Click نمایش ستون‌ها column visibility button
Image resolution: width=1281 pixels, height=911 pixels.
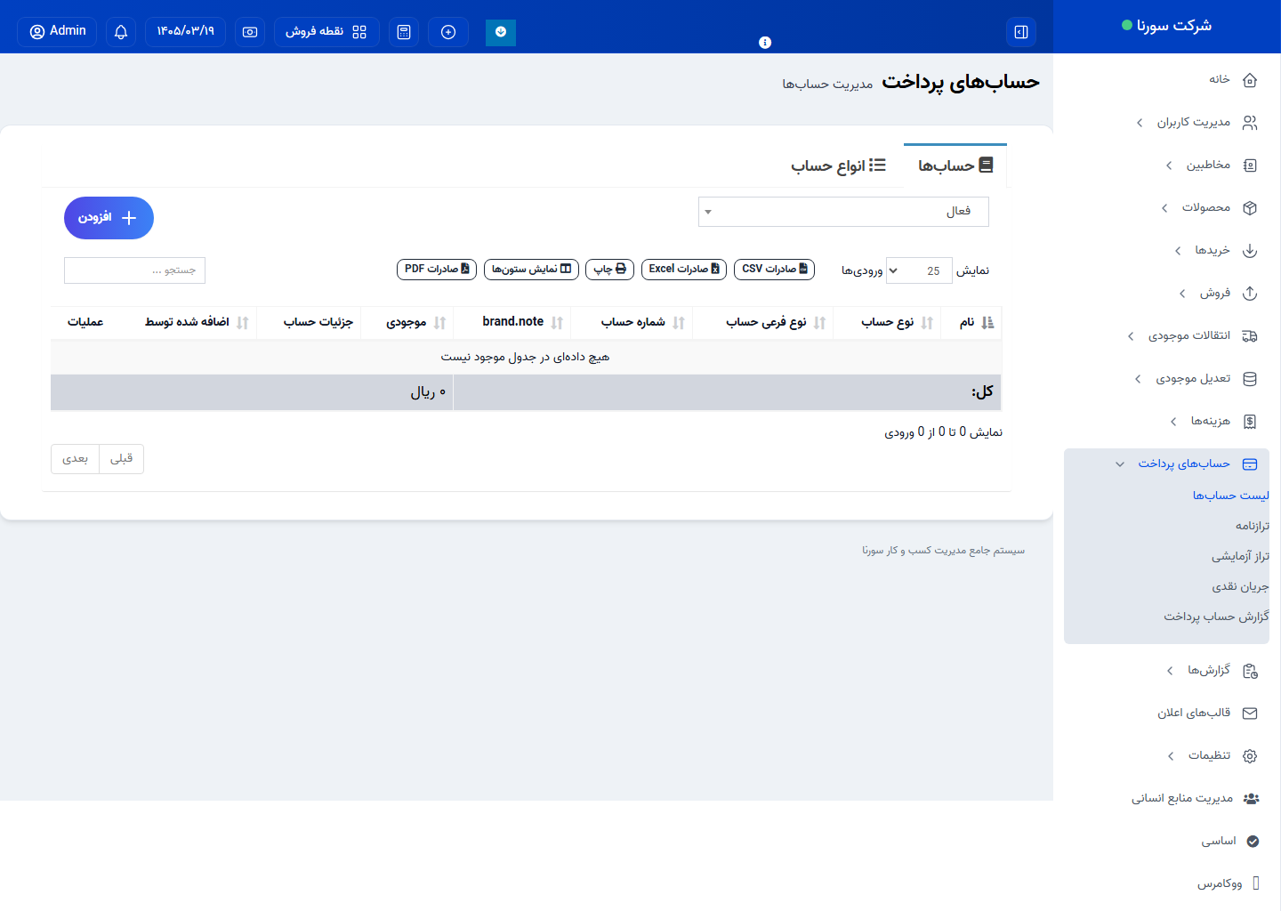tap(531, 269)
